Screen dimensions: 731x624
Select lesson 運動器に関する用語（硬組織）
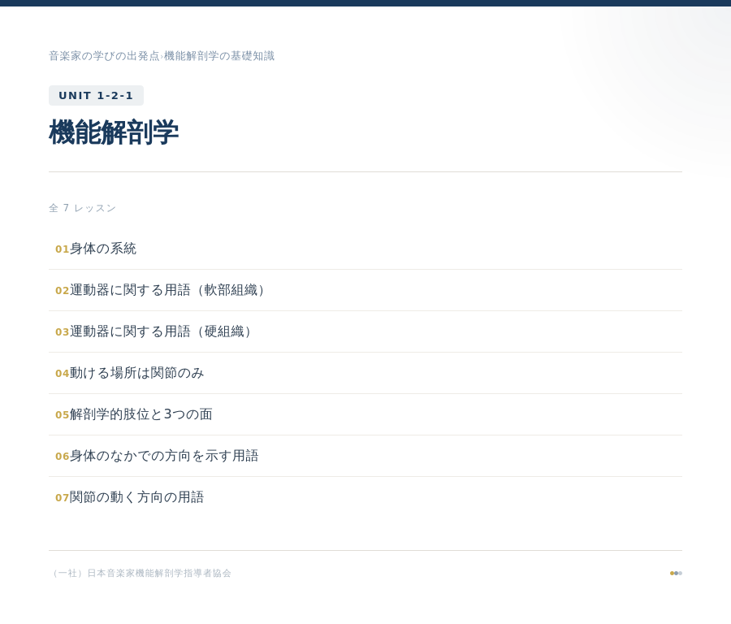tap(163, 331)
